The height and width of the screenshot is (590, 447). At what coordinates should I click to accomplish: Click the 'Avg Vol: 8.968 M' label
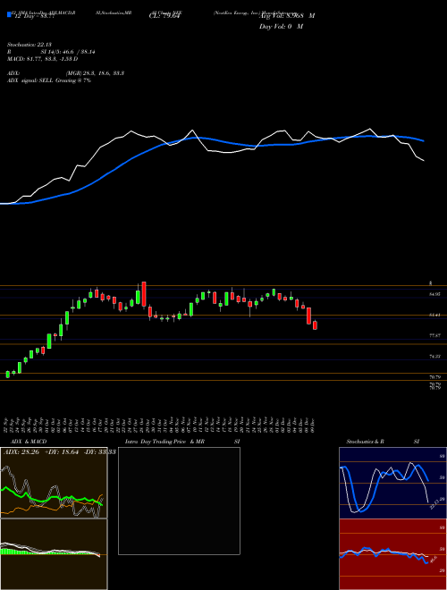[x=287, y=16]
